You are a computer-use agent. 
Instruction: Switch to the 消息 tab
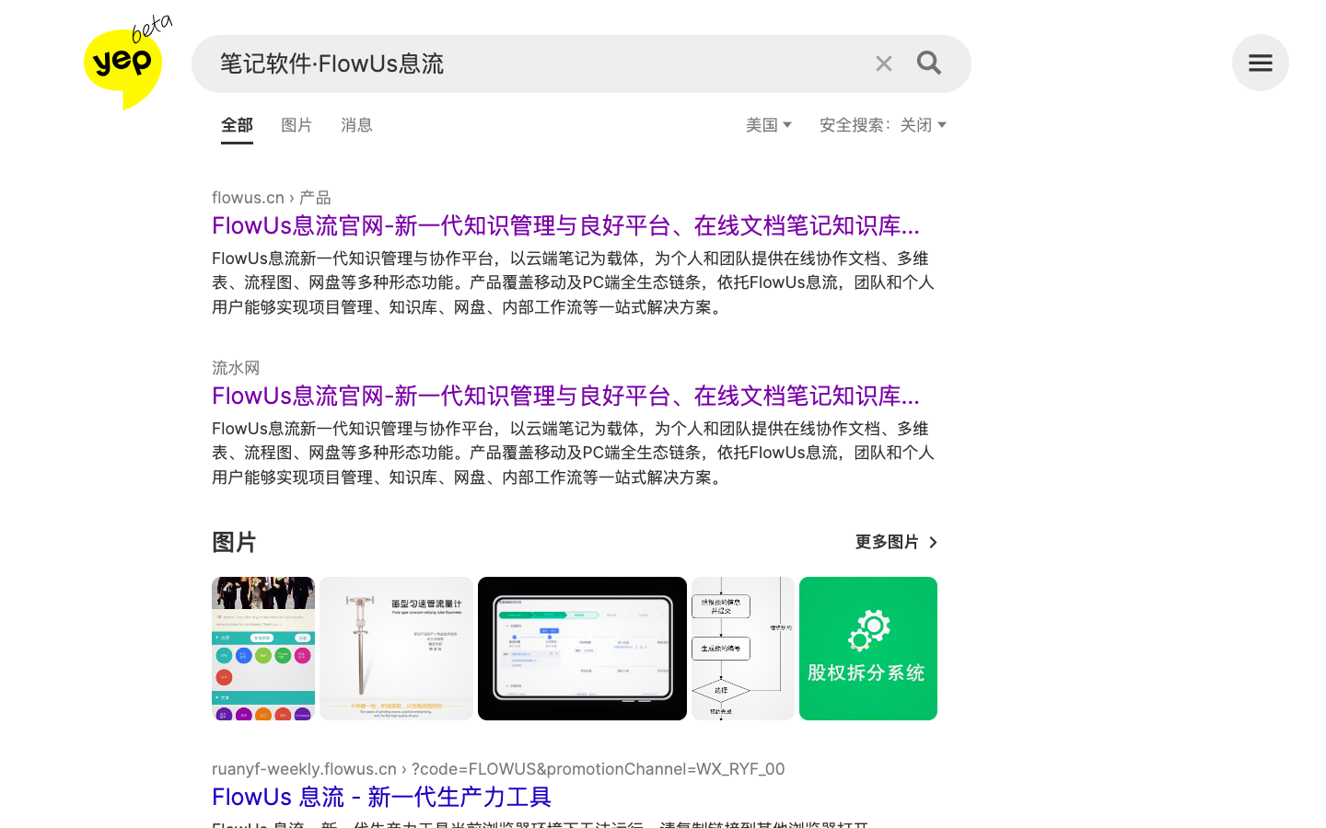(x=356, y=124)
